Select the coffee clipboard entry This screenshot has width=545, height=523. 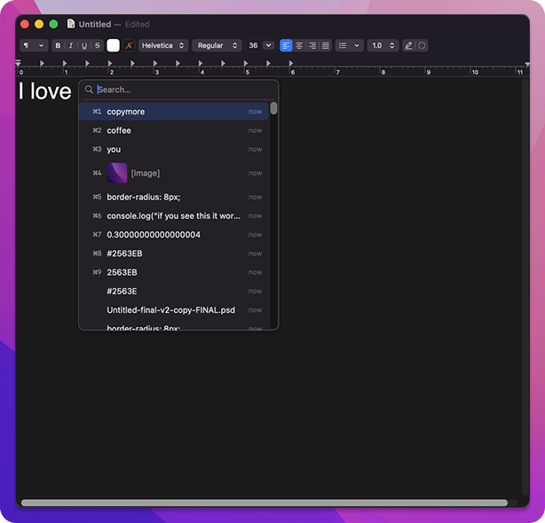pos(174,130)
